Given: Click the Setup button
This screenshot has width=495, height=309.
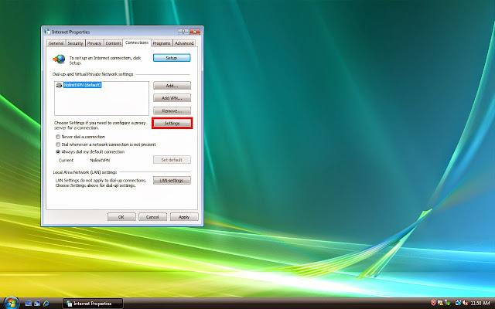Looking at the screenshot, I should pyautogui.click(x=172, y=58).
